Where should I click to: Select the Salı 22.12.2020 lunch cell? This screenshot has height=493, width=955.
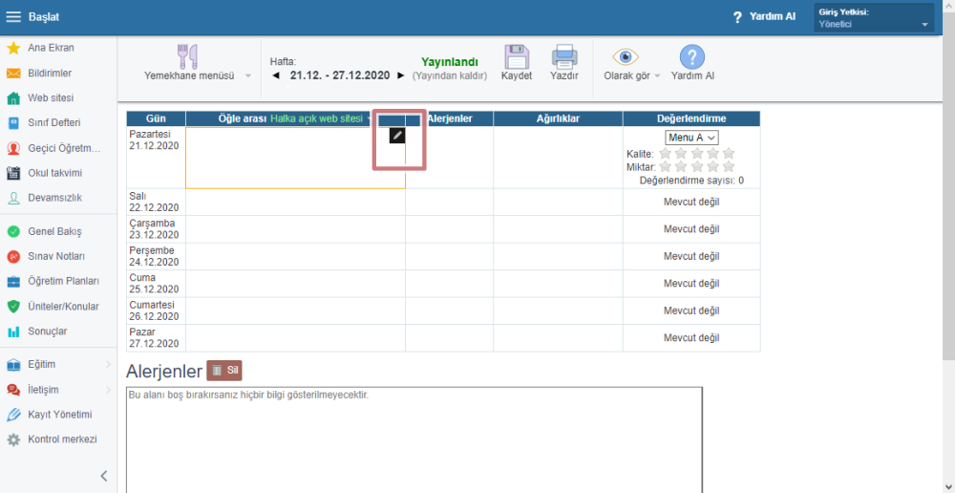tap(295, 203)
